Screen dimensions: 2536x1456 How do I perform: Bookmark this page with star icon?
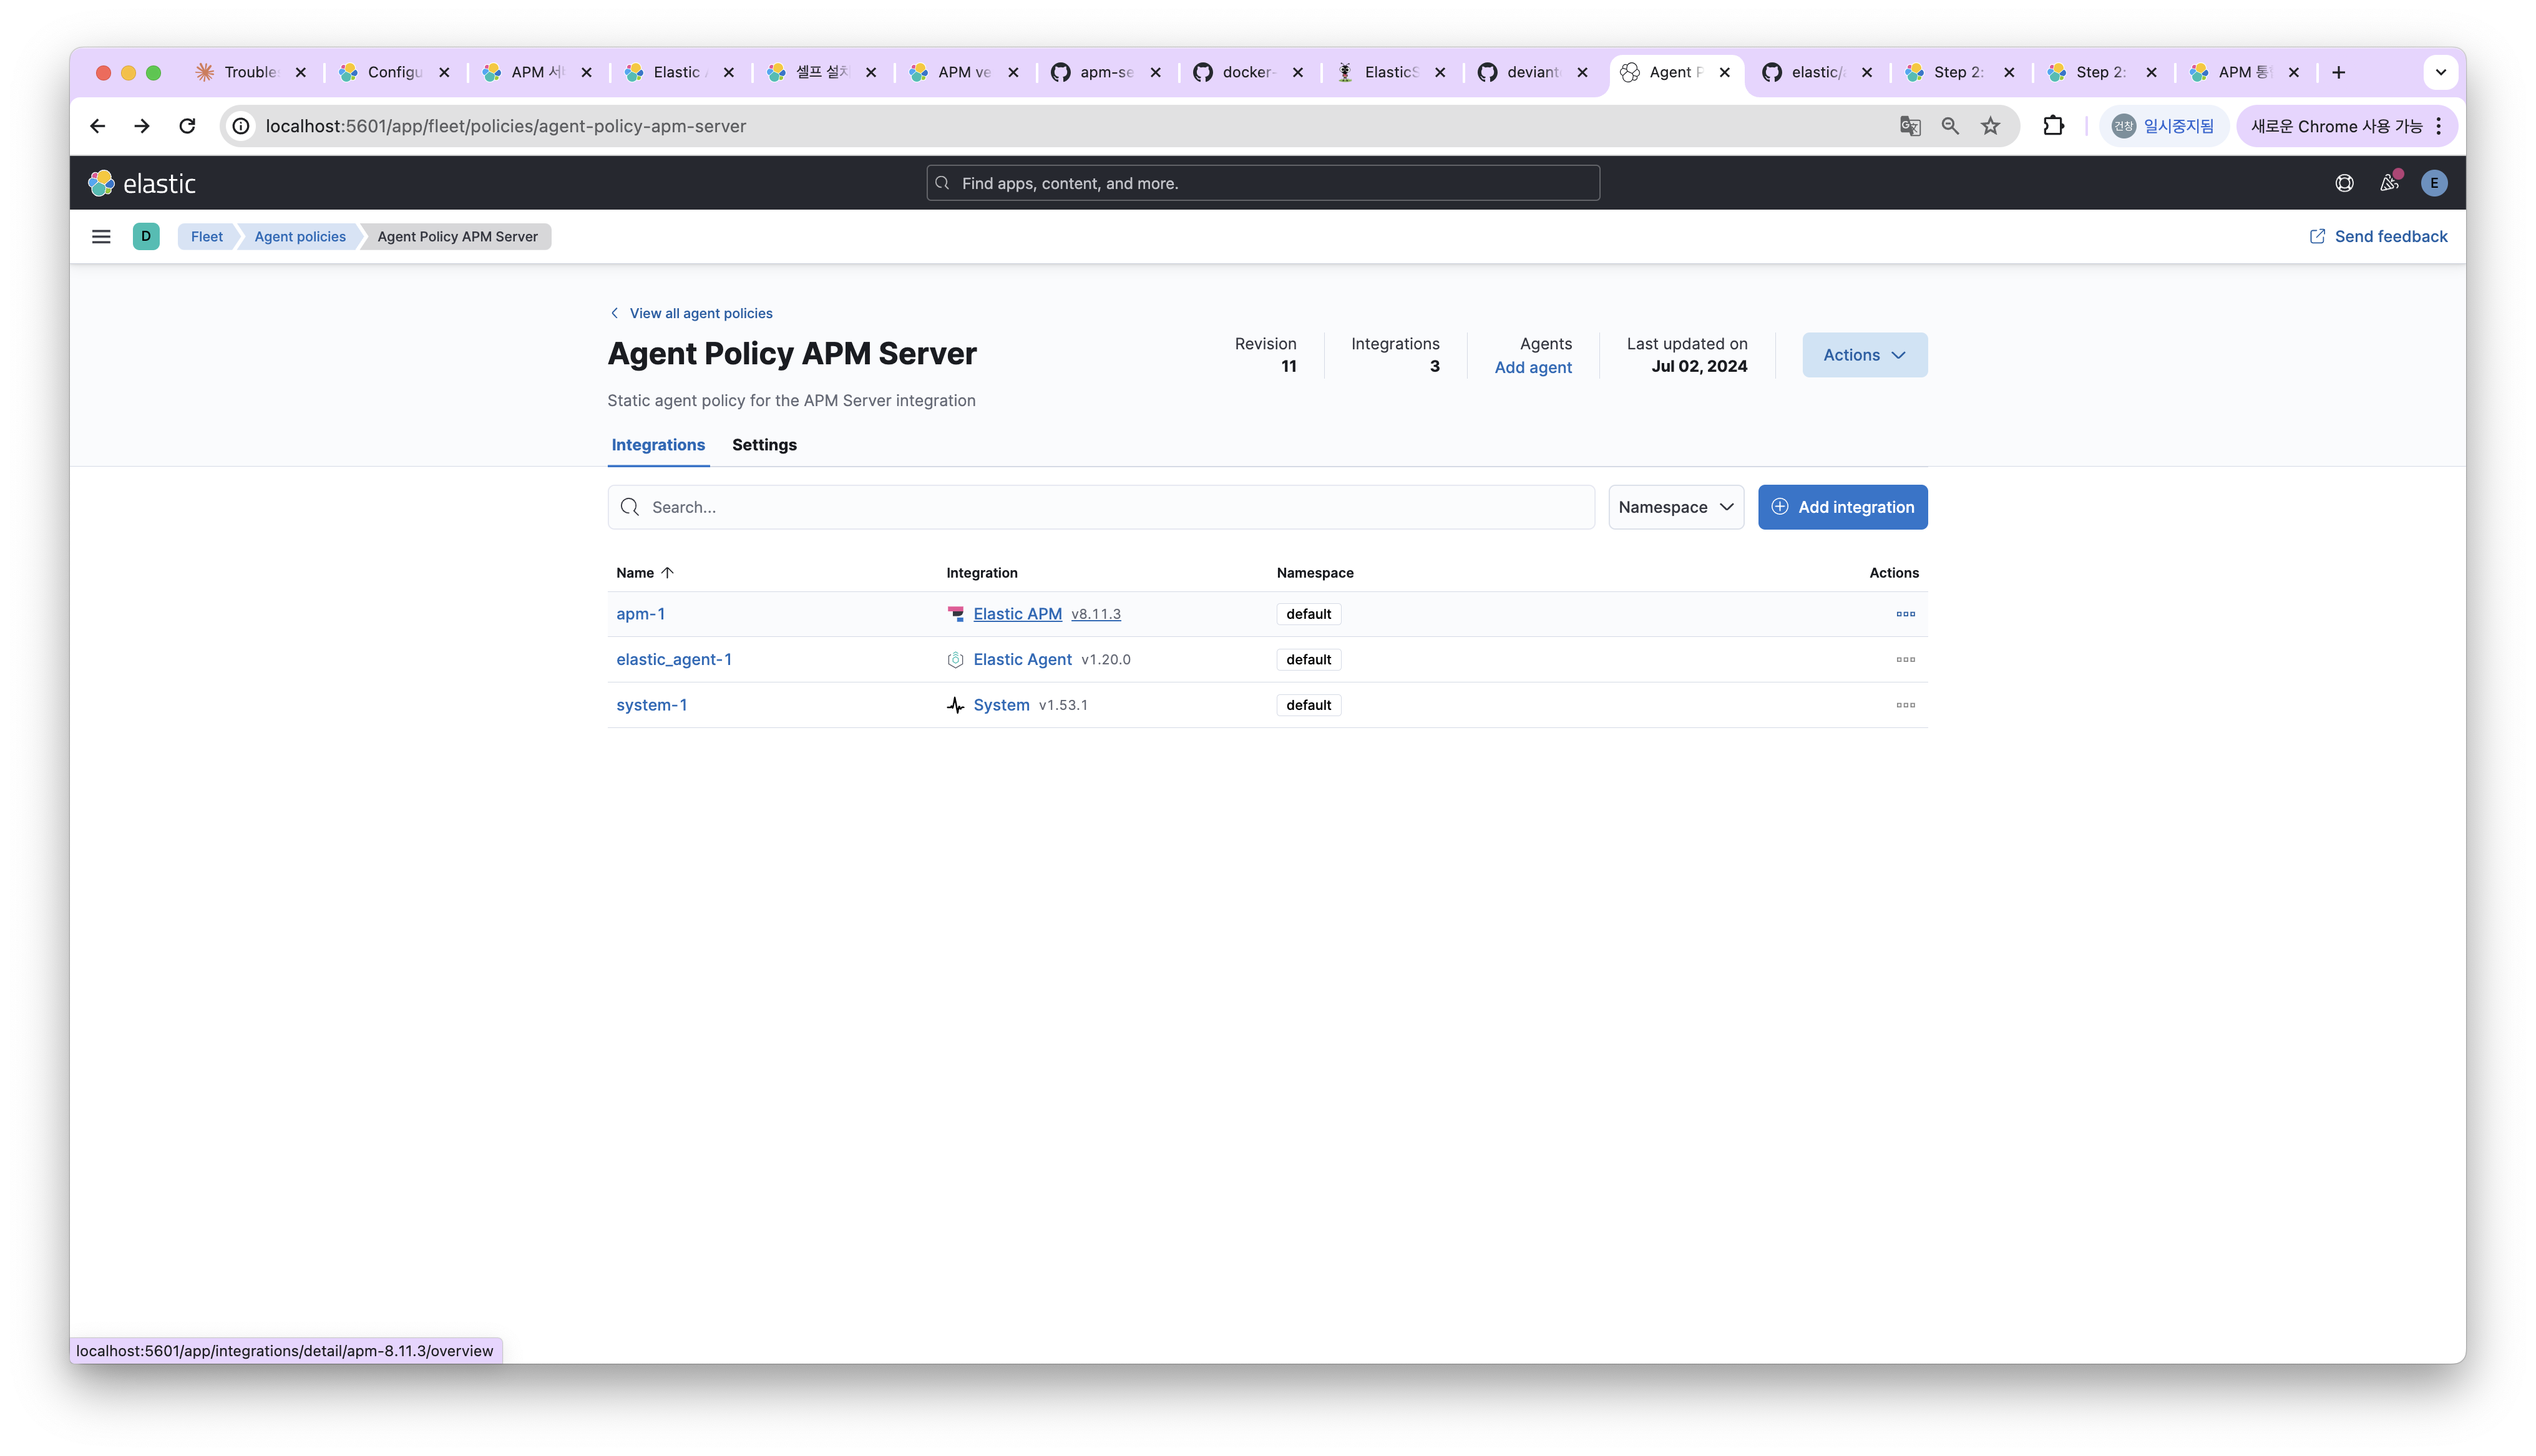click(x=1990, y=126)
